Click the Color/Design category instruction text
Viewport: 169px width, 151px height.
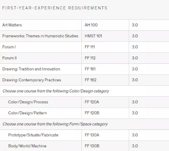[x=56, y=91]
